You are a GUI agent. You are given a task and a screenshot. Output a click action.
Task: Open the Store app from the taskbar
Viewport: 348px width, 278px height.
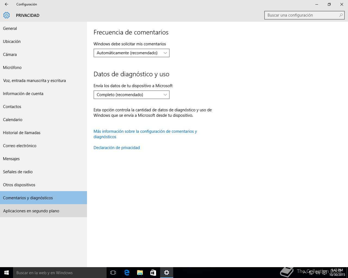tap(153, 273)
